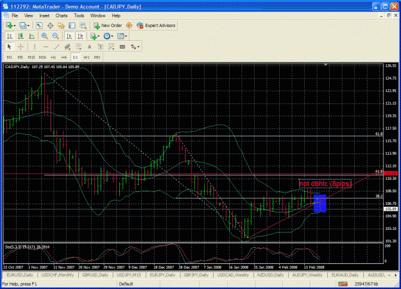Screen dimensions: 401x289
Task: Switch to the EURUSD,Daily chart tab
Action: [20, 275]
